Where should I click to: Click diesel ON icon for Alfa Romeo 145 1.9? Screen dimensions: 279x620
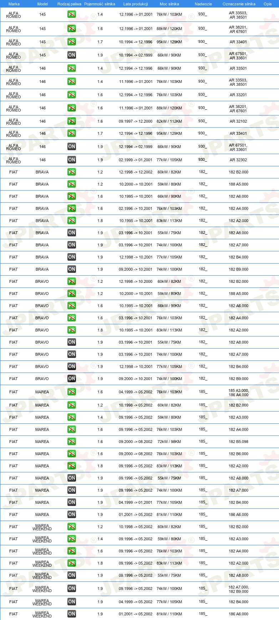pos(72,55)
